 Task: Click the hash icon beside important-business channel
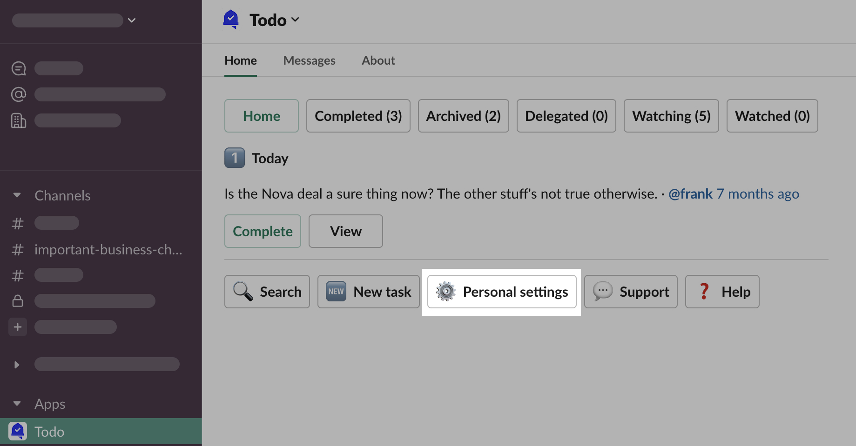coord(18,250)
